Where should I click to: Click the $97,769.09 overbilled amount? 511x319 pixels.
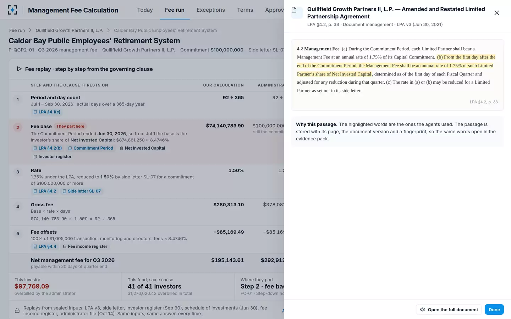pos(32,286)
